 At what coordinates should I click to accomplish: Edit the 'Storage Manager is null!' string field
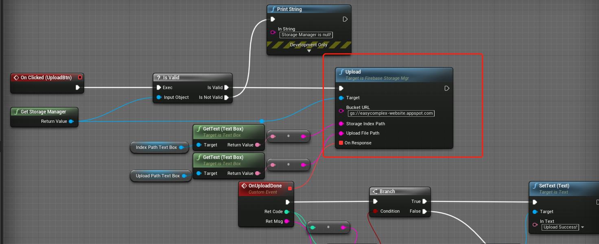pyautogui.click(x=306, y=35)
